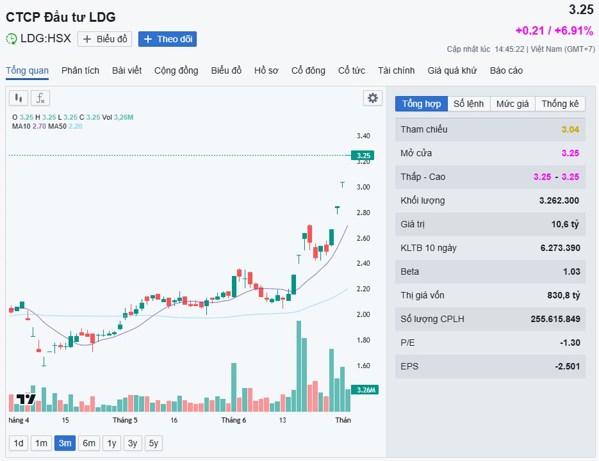This screenshot has width=599, height=461.
Task: Set chart range to 1m
Action: [x=41, y=443]
